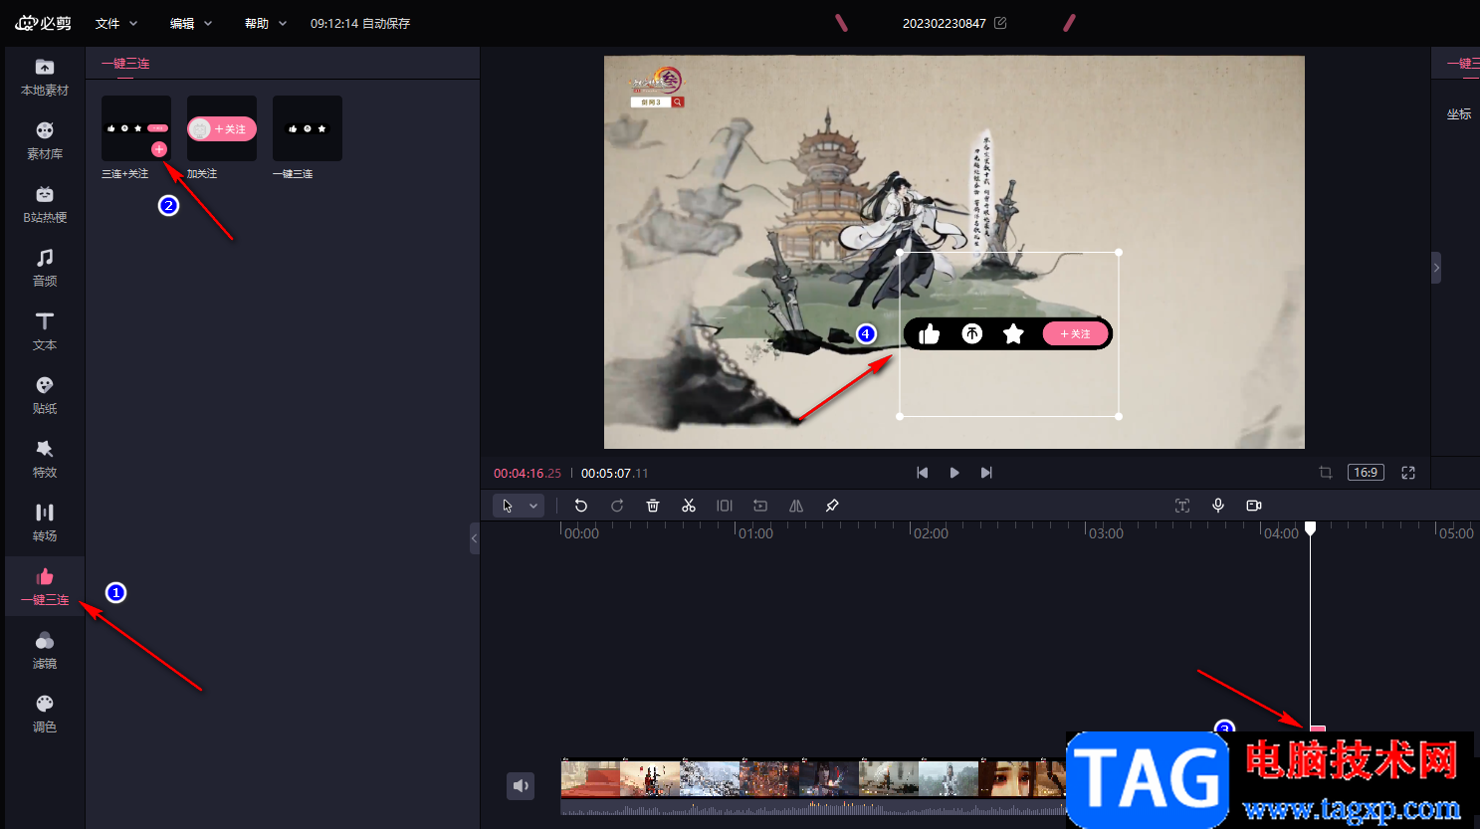Click the 坐标 tab in properties panel
This screenshot has width=1480, height=829.
coord(1459,114)
